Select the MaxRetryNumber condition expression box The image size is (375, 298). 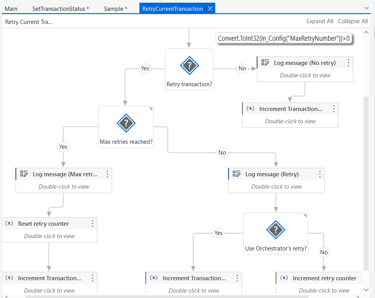coord(285,38)
